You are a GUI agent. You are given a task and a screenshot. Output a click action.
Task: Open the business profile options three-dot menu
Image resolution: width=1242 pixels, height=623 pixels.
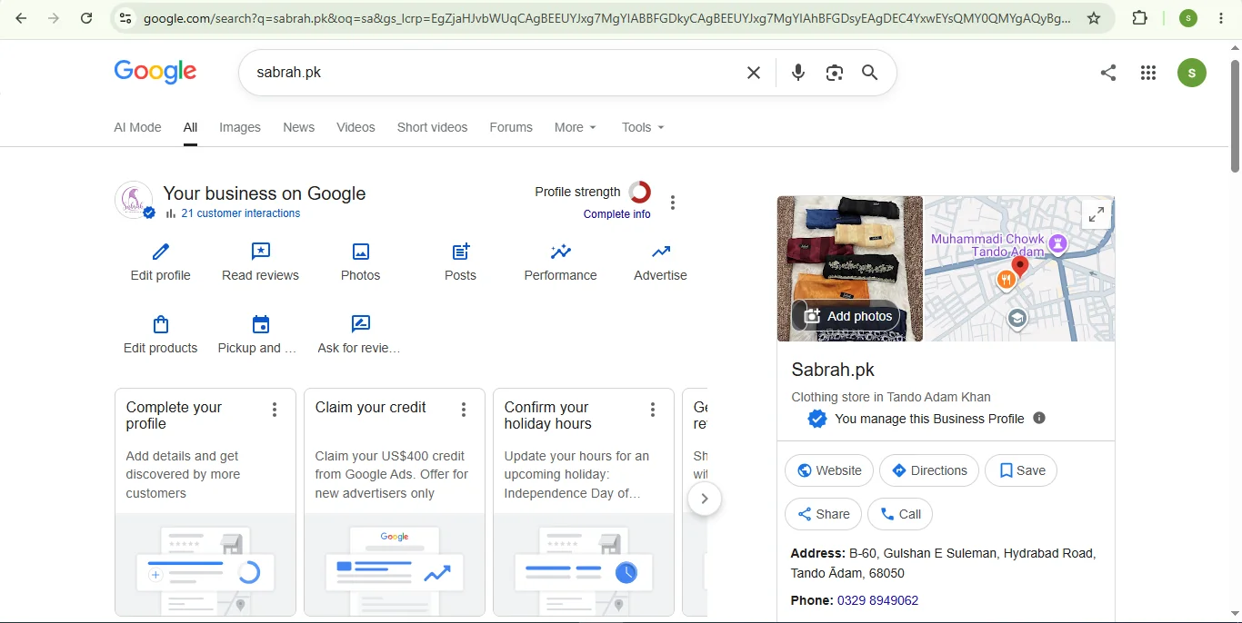point(673,203)
